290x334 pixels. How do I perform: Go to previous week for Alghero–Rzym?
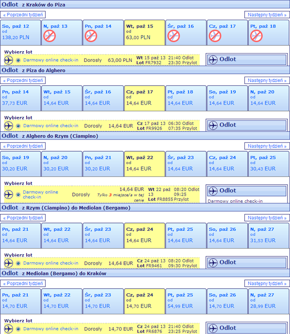[x=23, y=146]
